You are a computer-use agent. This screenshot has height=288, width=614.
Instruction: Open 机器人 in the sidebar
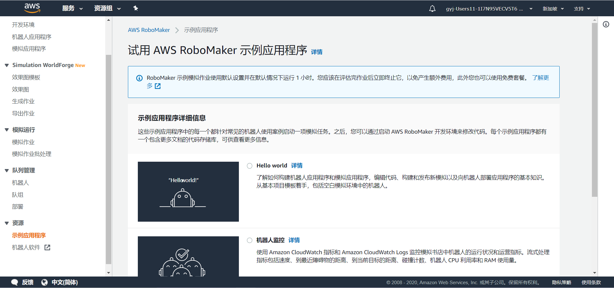coord(20,183)
